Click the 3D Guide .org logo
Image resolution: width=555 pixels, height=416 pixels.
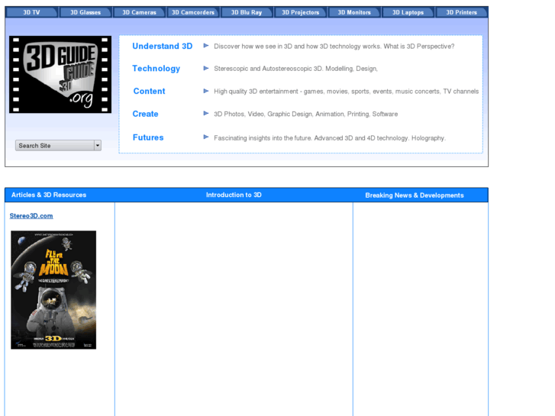point(60,74)
